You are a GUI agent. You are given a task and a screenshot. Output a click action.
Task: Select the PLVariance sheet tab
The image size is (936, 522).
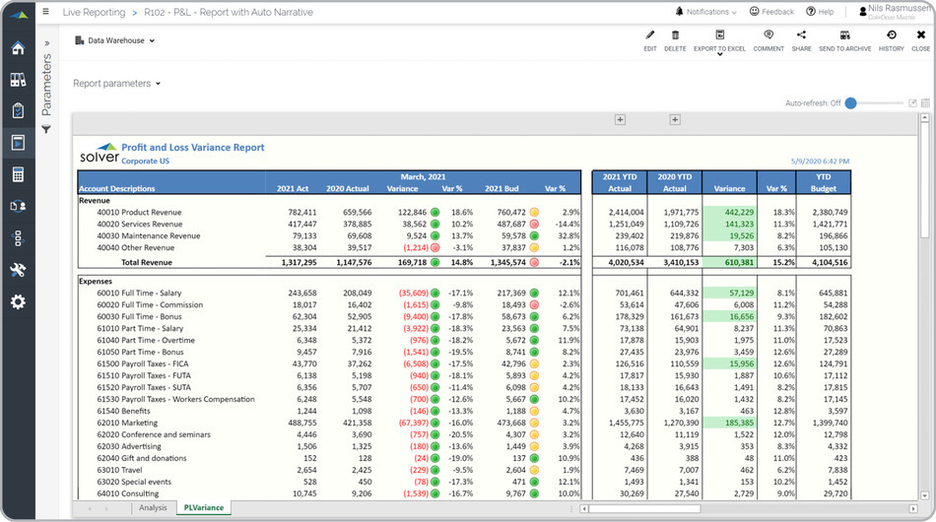click(204, 508)
